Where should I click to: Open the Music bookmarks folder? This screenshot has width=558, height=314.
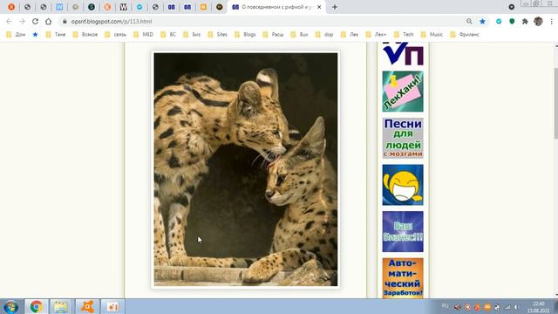click(432, 35)
